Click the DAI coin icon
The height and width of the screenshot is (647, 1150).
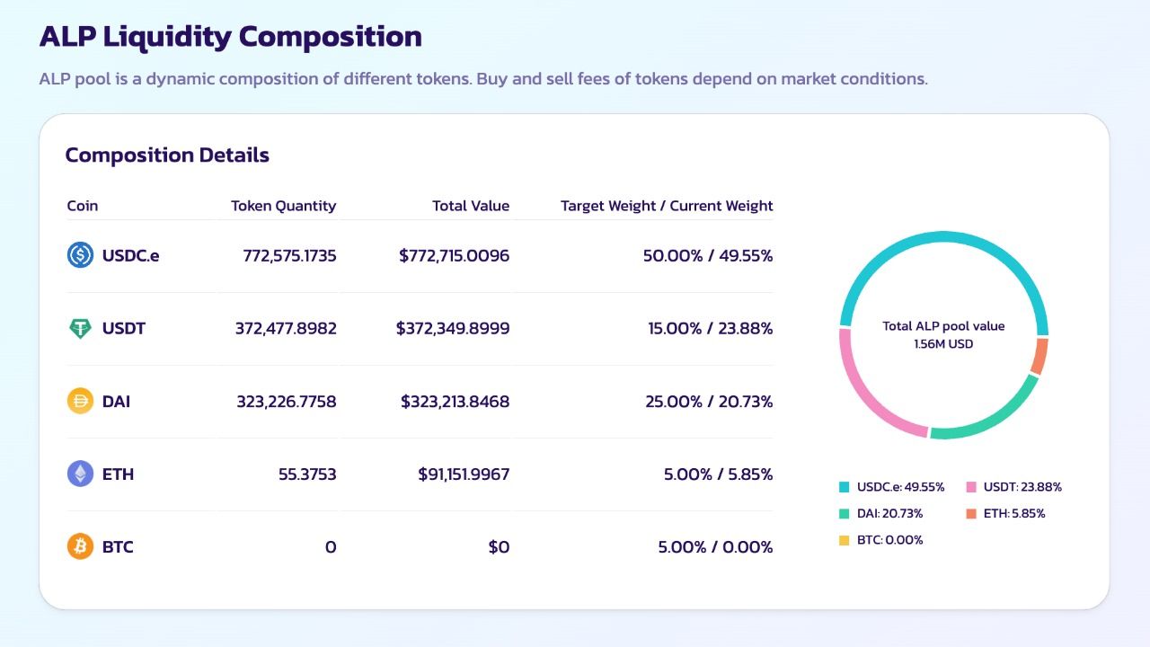point(81,401)
